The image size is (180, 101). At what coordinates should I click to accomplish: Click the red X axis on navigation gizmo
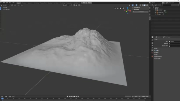pyautogui.click(x=130, y=11)
